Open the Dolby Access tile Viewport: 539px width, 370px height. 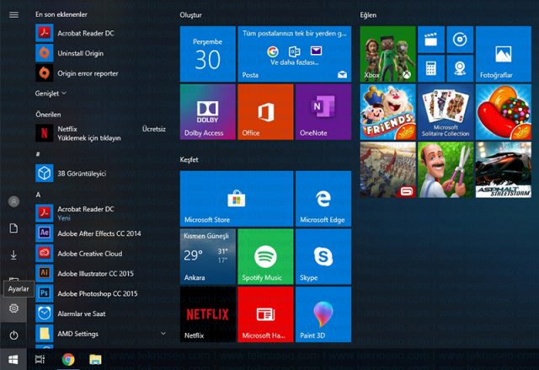[x=208, y=112]
